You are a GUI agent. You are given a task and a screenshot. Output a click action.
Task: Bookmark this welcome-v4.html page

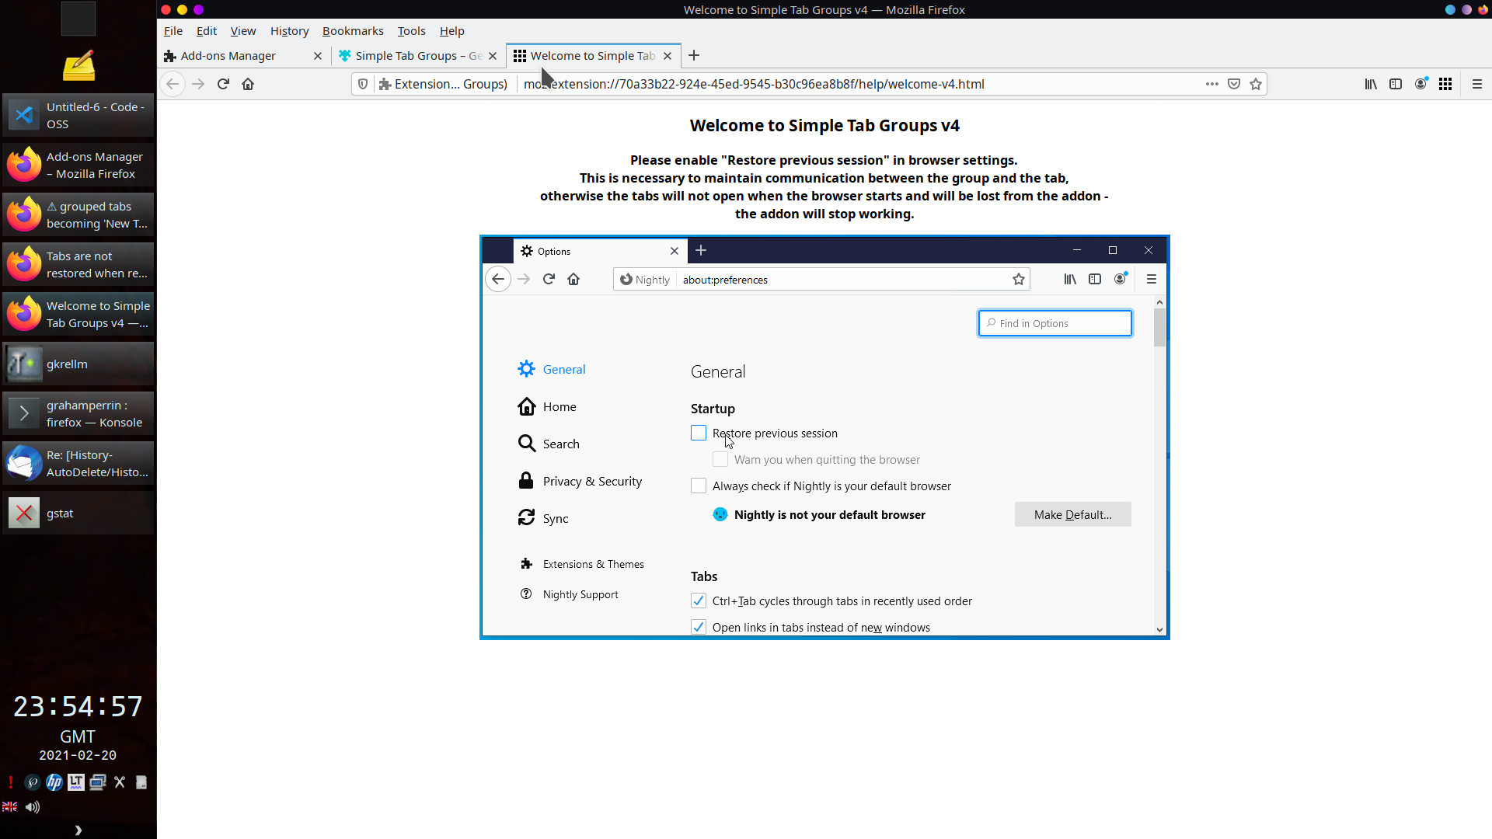coord(1256,84)
